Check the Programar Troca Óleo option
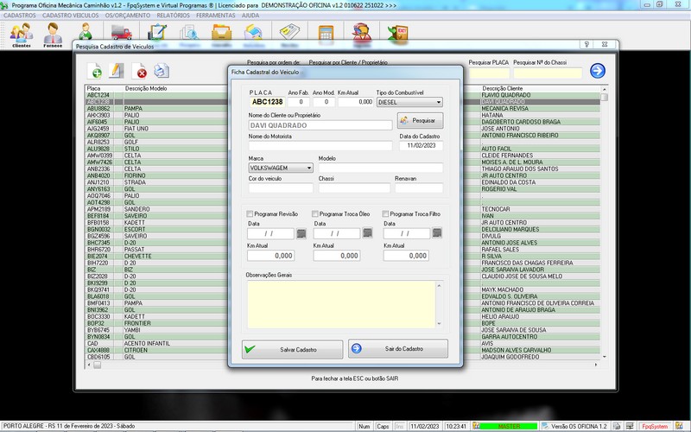The image size is (691, 432). (315, 214)
